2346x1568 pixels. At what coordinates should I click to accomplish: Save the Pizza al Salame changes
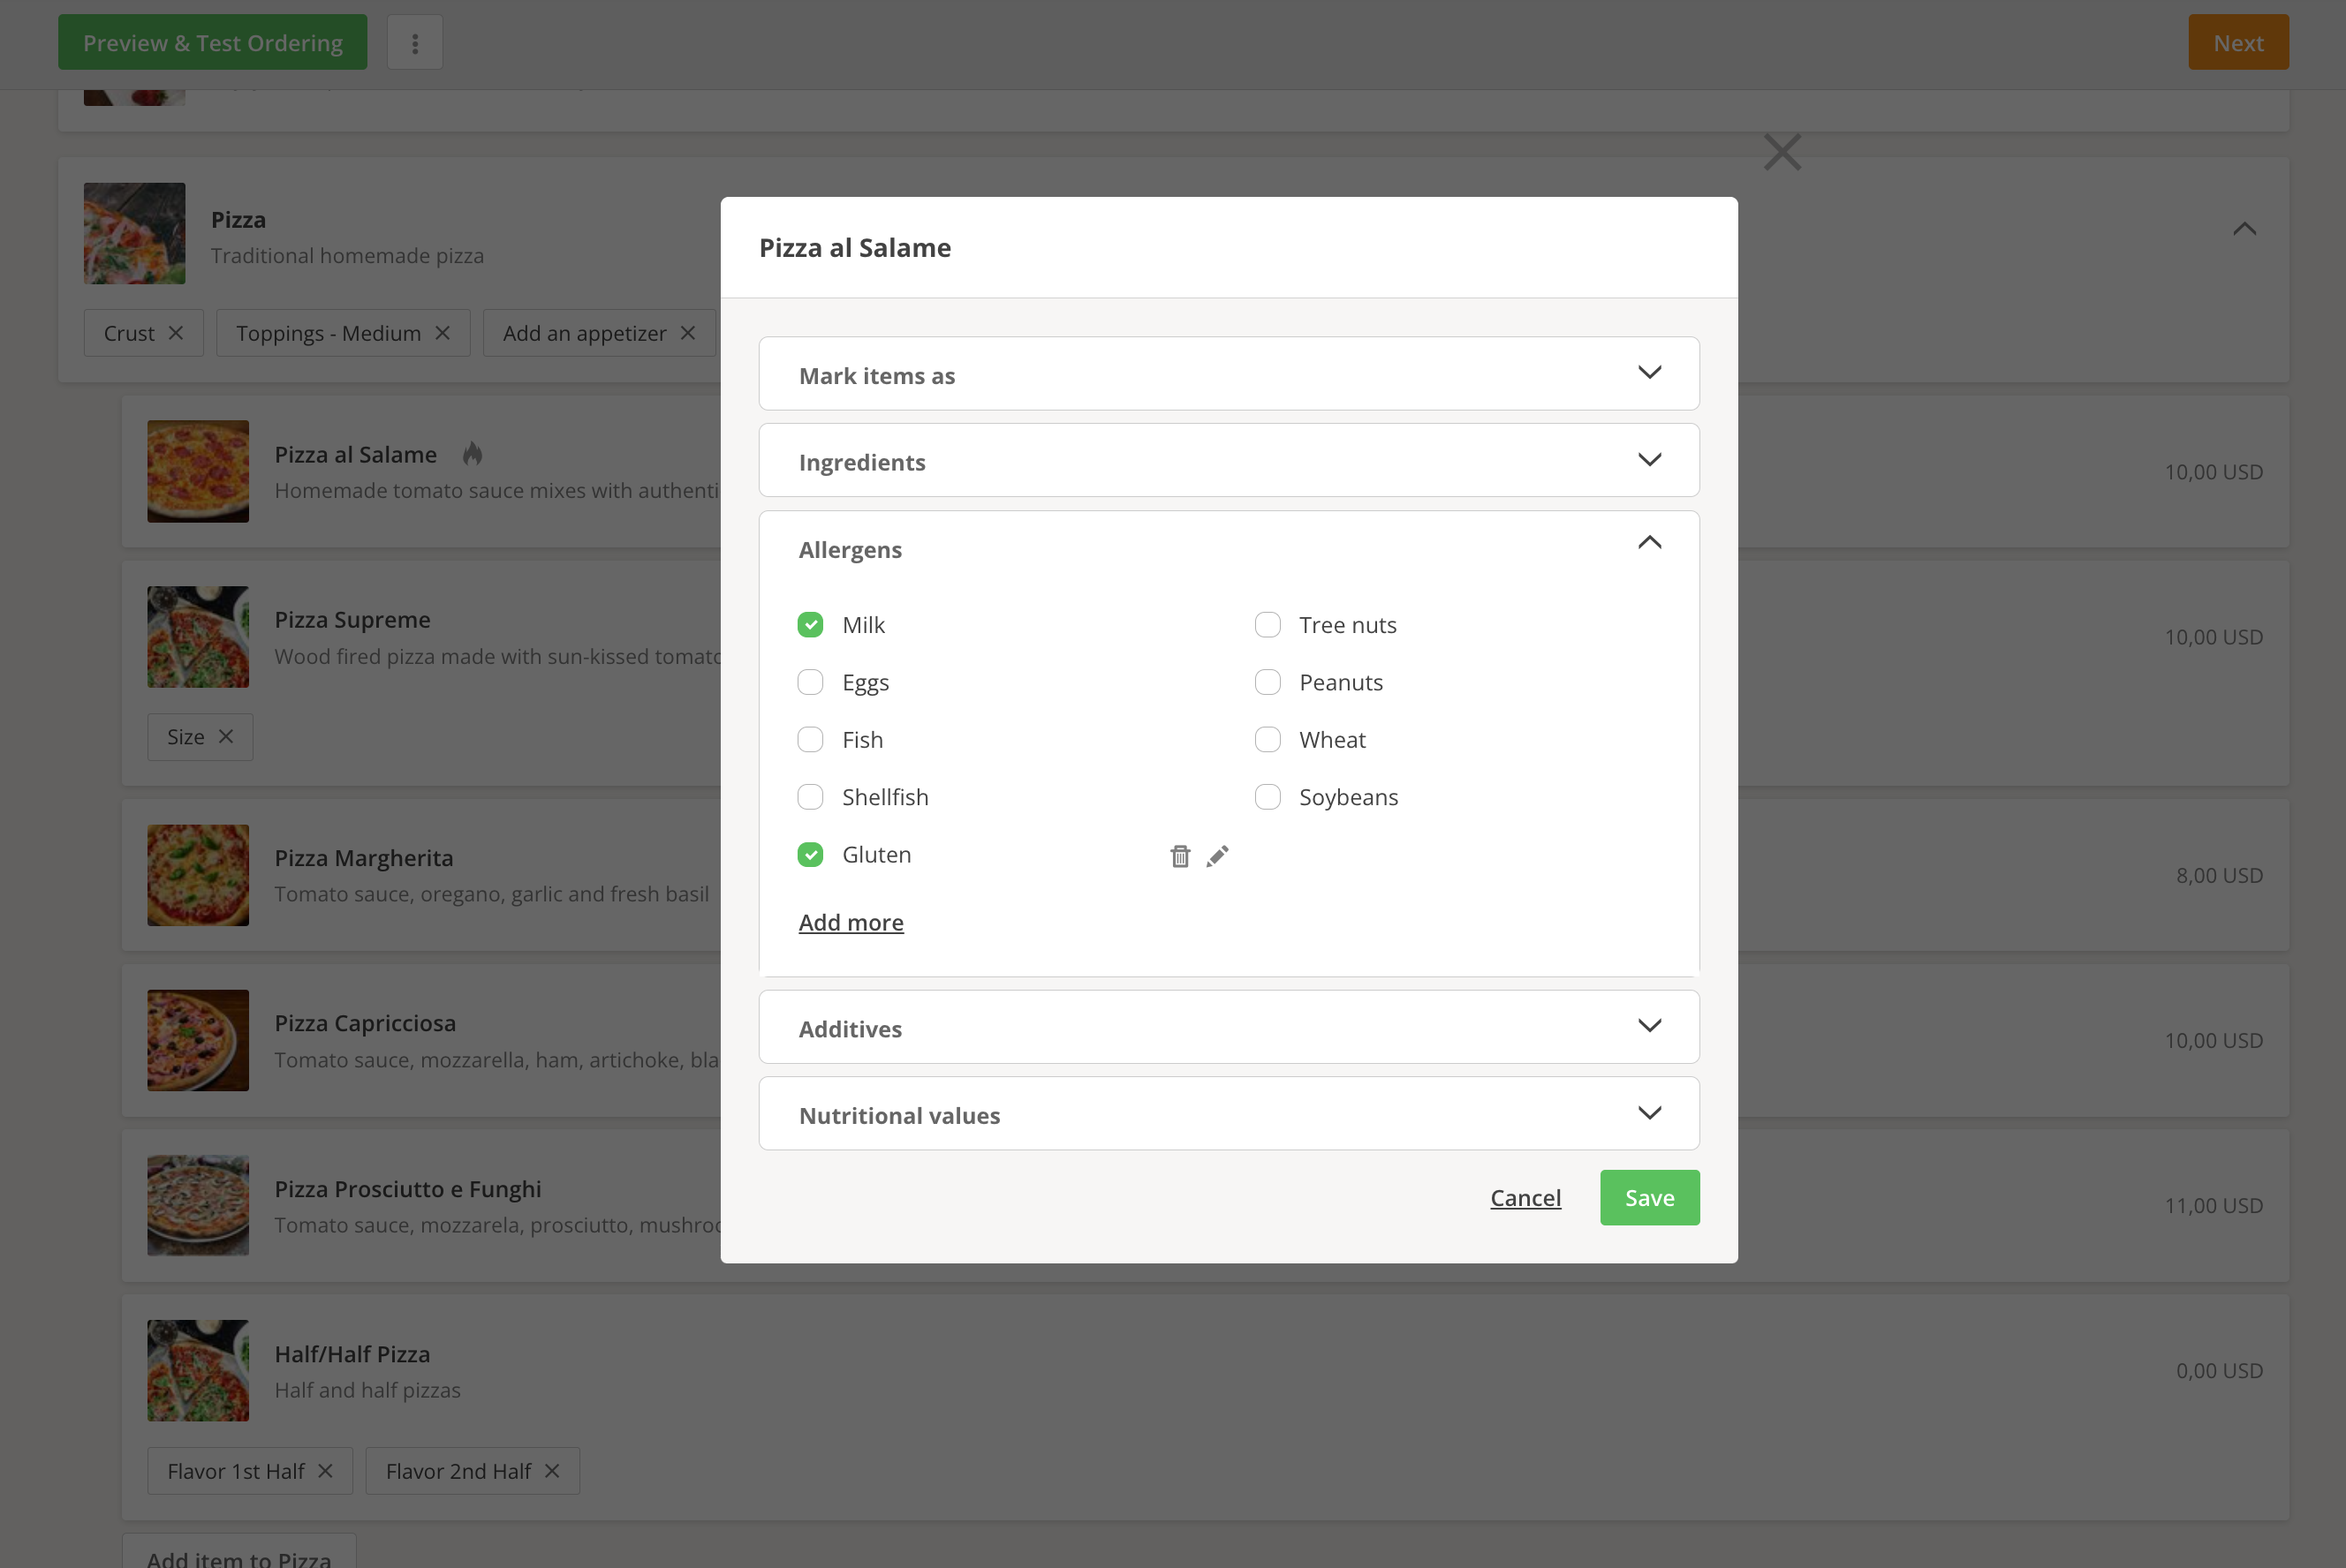[x=1649, y=1197]
